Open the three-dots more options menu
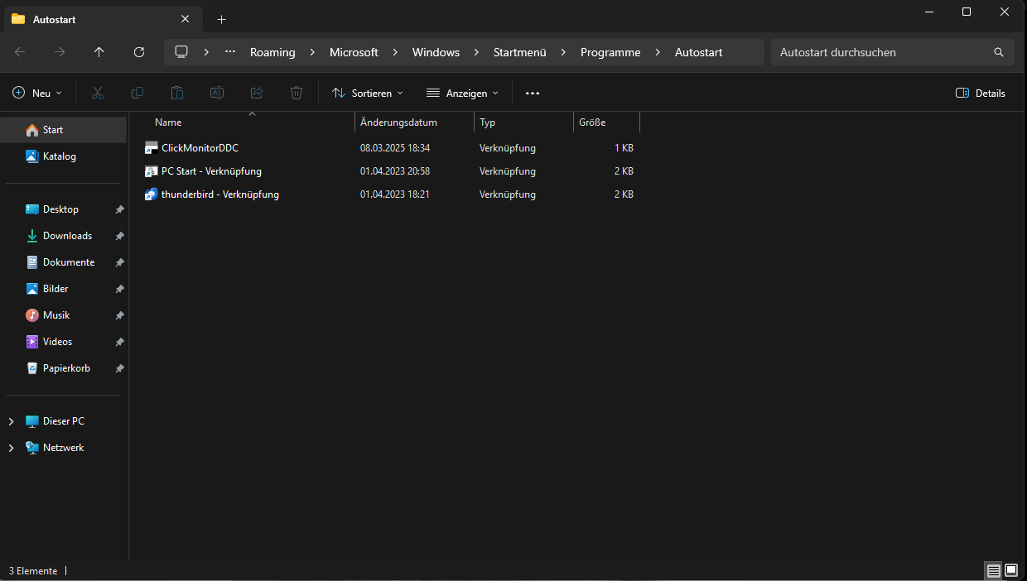Screen dimensions: 1027x581 pos(533,93)
